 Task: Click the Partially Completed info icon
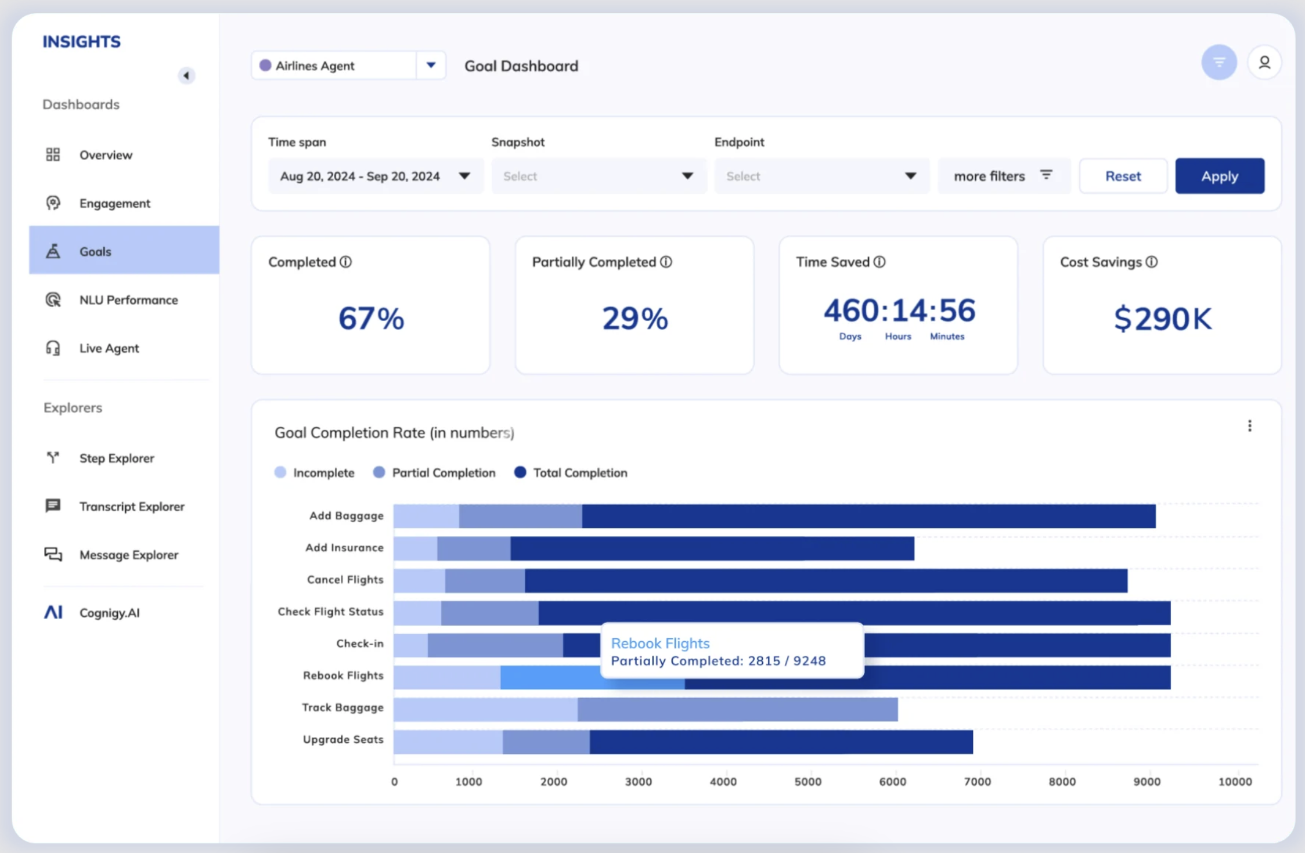tap(666, 262)
